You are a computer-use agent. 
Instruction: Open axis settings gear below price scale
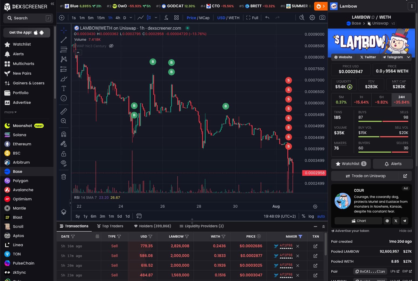click(315, 207)
